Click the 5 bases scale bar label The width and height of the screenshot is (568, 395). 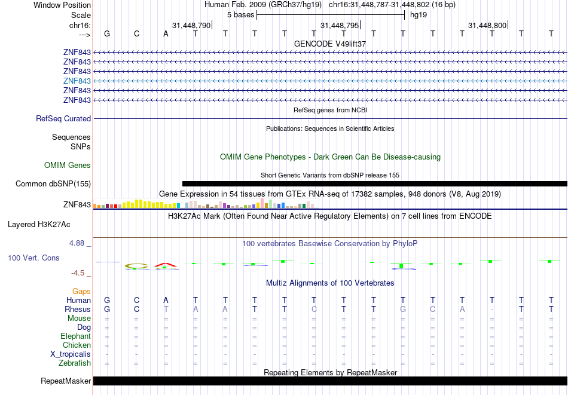click(240, 15)
